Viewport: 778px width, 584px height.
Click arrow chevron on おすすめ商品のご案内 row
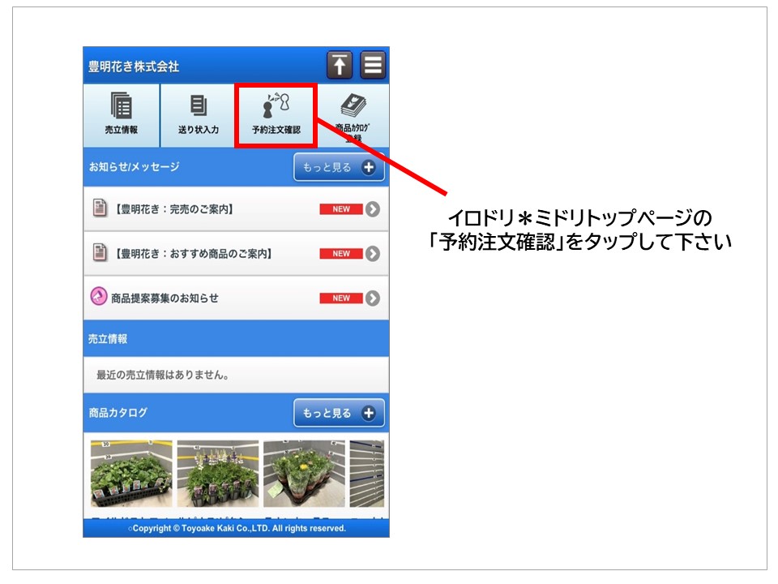(372, 254)
